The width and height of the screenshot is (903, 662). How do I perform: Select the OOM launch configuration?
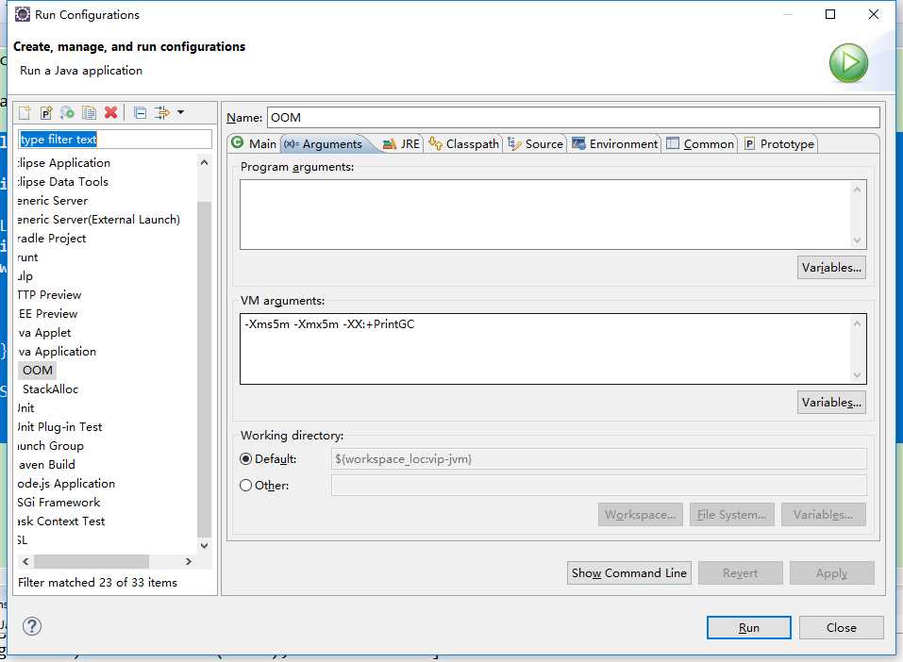pos(38,371)
